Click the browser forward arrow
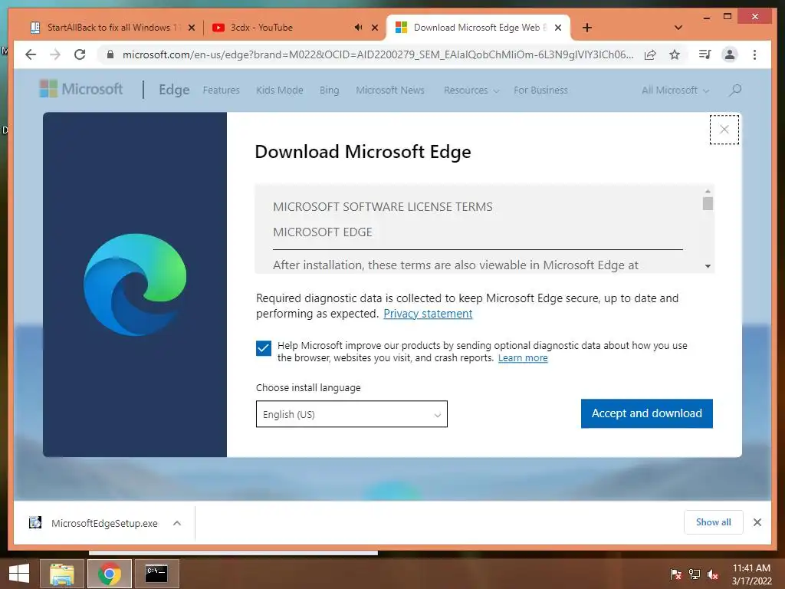The height and width of the screenshot is (589, 785). [x=55, y=54]
